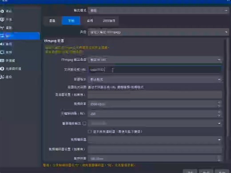Click the 混流器设置 muxer settings field
Screen dimensions: 231x173
155,94
